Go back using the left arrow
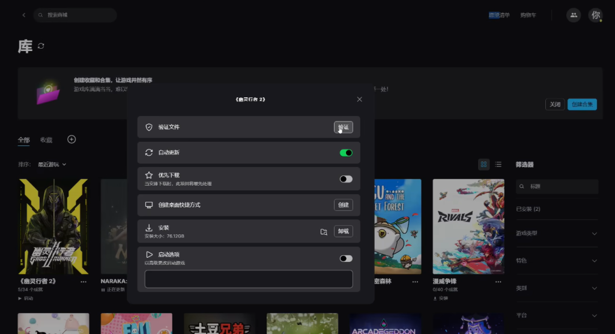The image size is (615, 334). click(x=24, y=15)
